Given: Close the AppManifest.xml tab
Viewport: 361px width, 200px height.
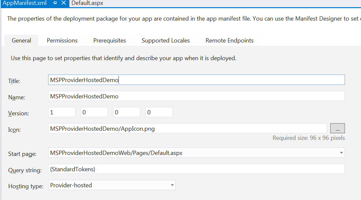Looking at the screenshot, I should [63, 3].
